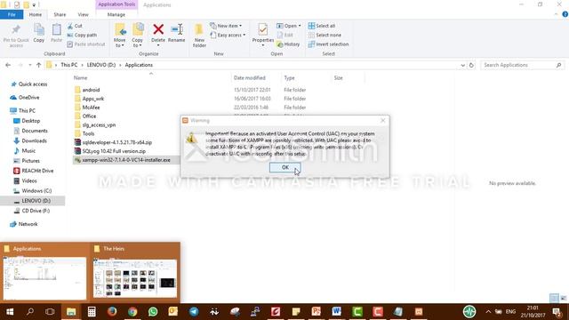Open Word from the taskbar
This screenshot has width=569, height=320.
(x=336, y=311)
